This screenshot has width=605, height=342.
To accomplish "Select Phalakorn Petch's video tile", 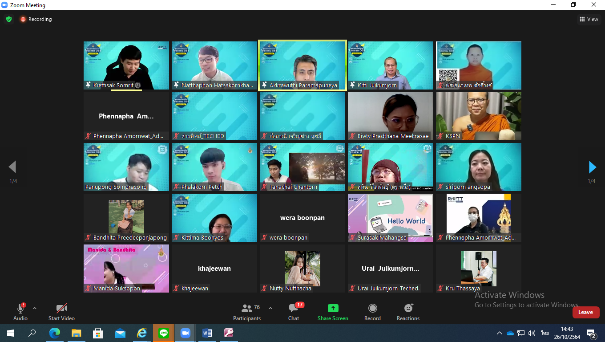I will pyautogui.click(x=214, y=167).
